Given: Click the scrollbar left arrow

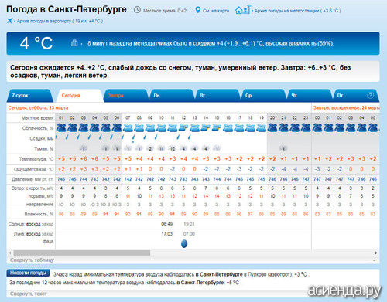Looking at the screenshot, I should [x=10, y=253].
